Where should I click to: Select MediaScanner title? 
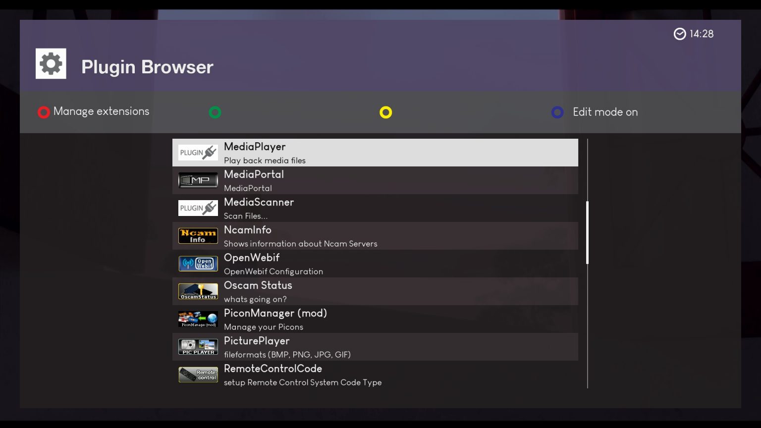259,202
